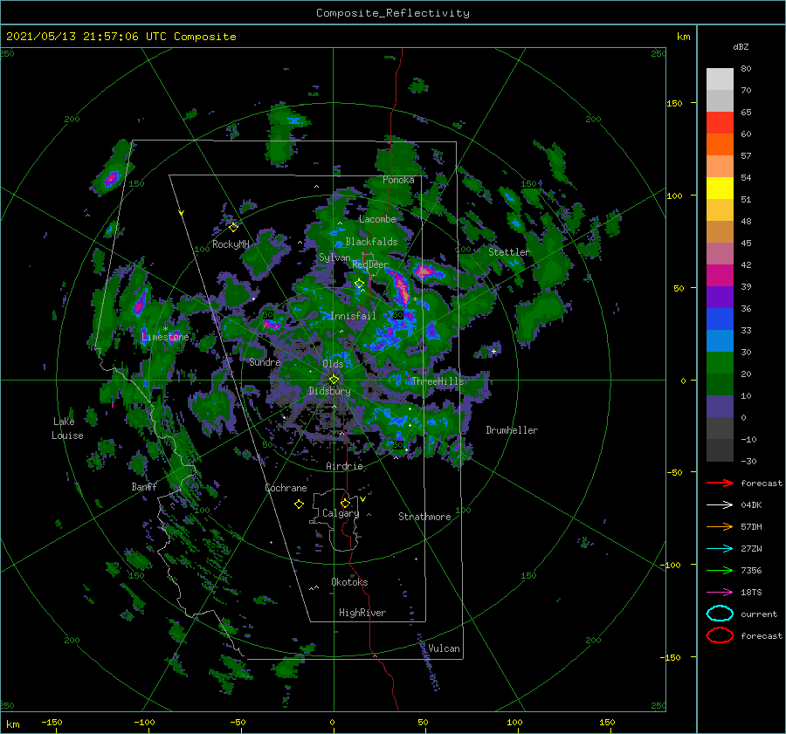The width and height of the screenshot is (786, 734).
Task: Click the Strathmore city label
Action: [424, 517]
